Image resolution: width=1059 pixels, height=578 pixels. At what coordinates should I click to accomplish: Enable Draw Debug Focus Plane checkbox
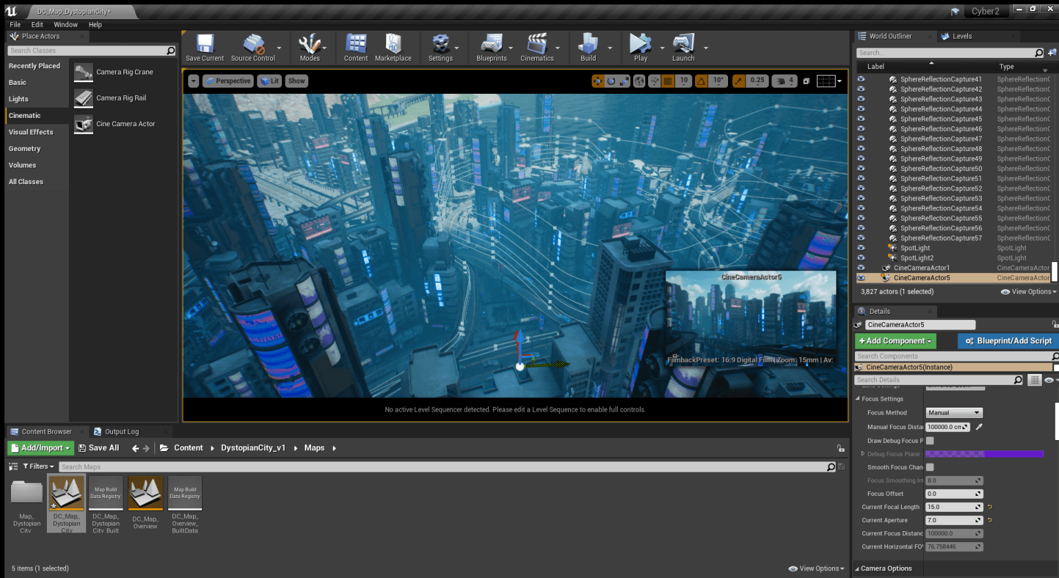click(x=930, y=441)
